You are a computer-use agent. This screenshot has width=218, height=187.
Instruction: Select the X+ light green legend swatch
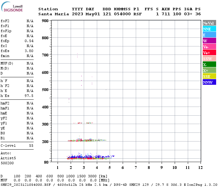[209, 70]
